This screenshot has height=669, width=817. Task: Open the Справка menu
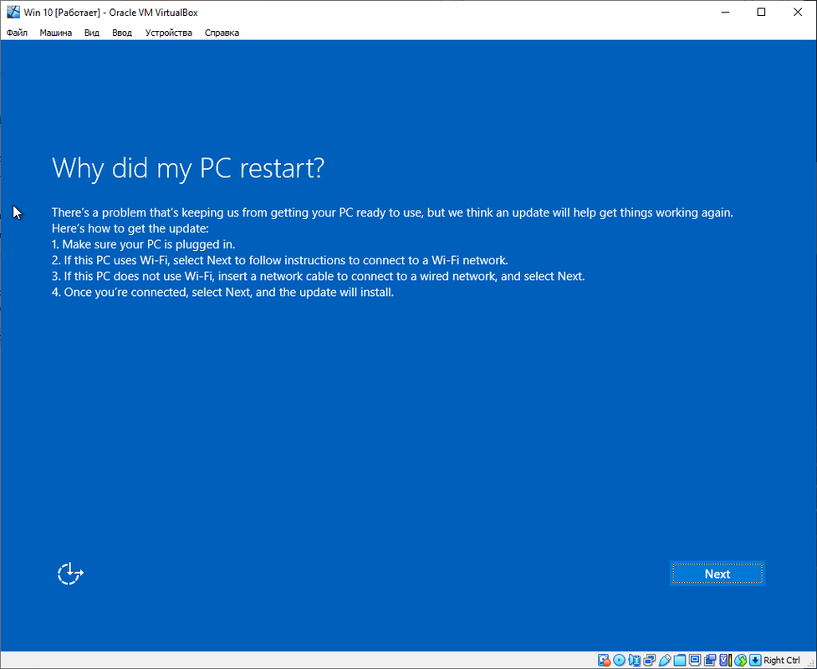point(222,33)
